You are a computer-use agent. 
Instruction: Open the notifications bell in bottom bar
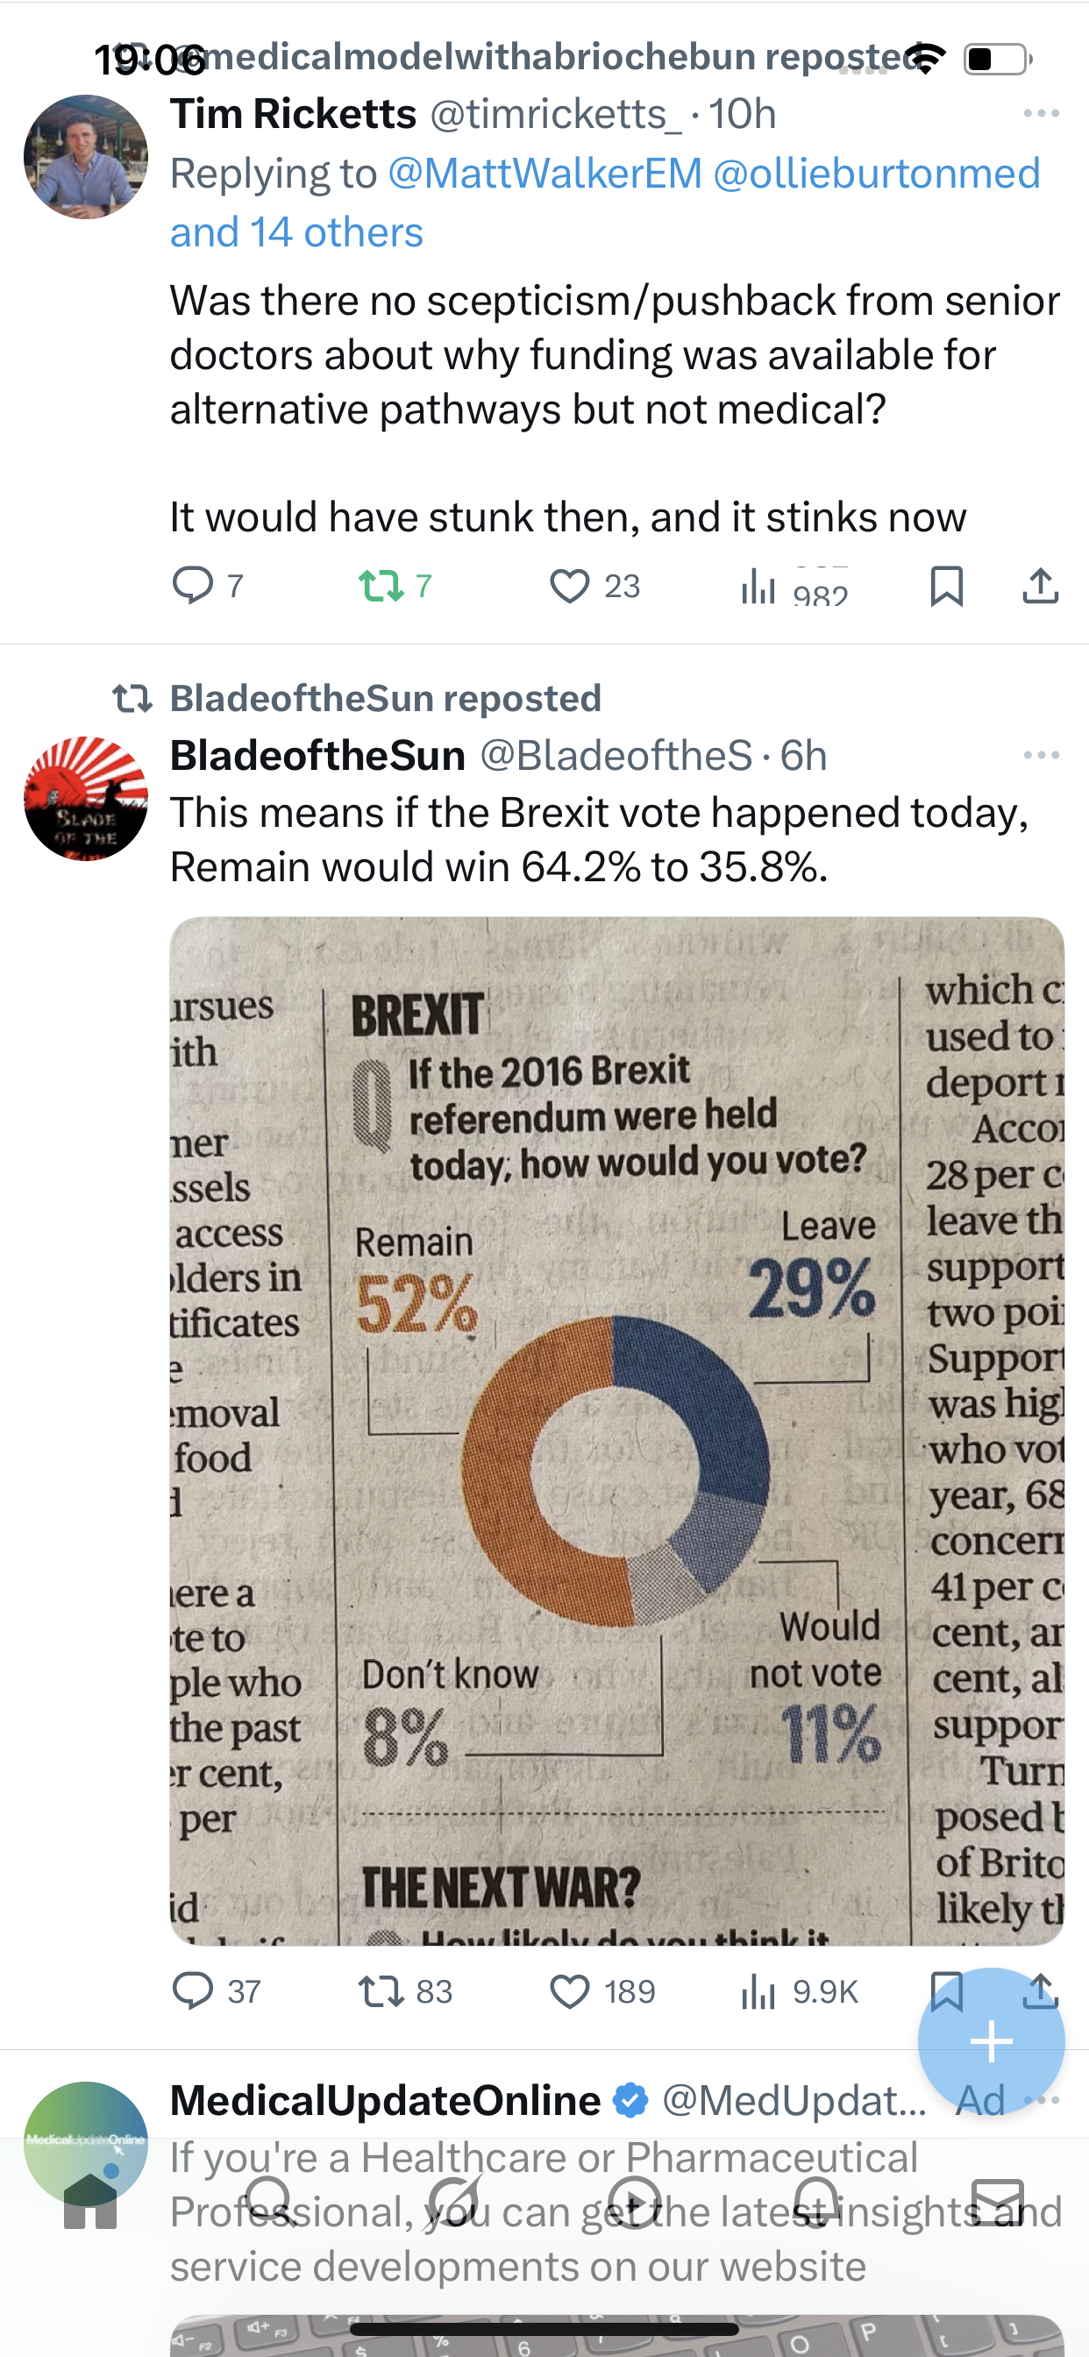coord(816,2204)
